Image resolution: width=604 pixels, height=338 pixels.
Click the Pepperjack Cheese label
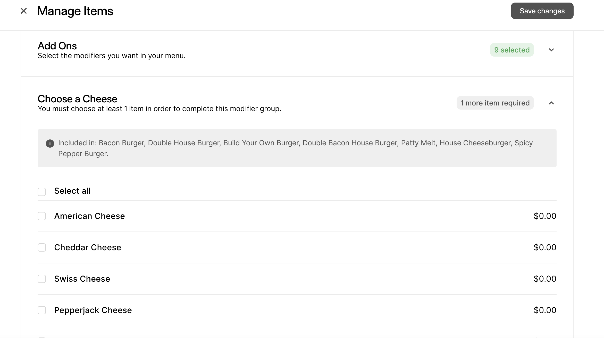(x=93, y=310)
